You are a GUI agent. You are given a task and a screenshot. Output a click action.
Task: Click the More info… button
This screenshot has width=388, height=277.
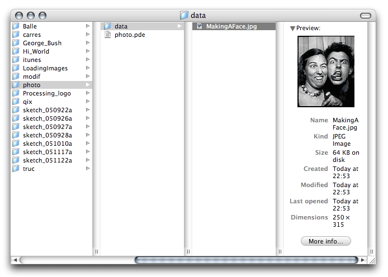(x=326, y=241)
